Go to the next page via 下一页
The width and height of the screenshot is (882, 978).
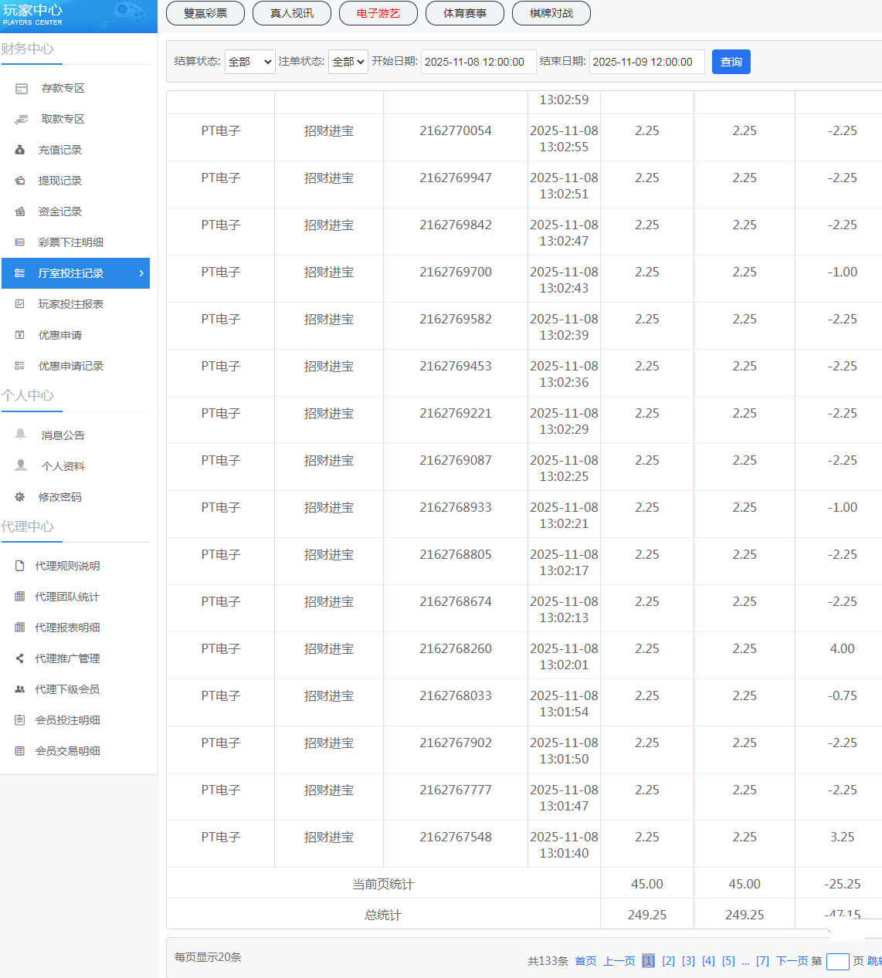pos(791,961)
